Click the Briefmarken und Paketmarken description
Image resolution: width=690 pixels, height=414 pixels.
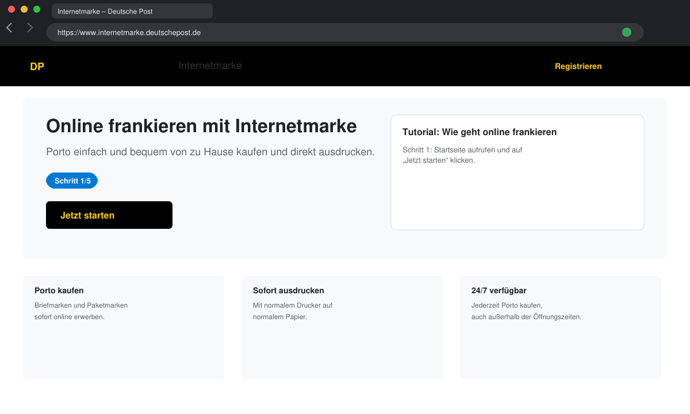click(x=81, y=311)
